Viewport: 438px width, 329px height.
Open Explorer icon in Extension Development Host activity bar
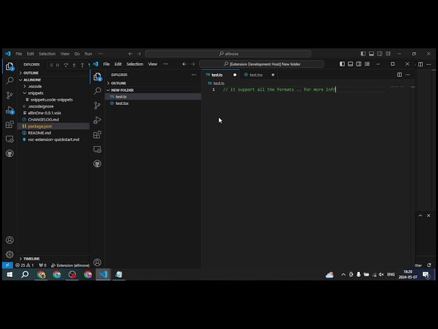point(97,77)
